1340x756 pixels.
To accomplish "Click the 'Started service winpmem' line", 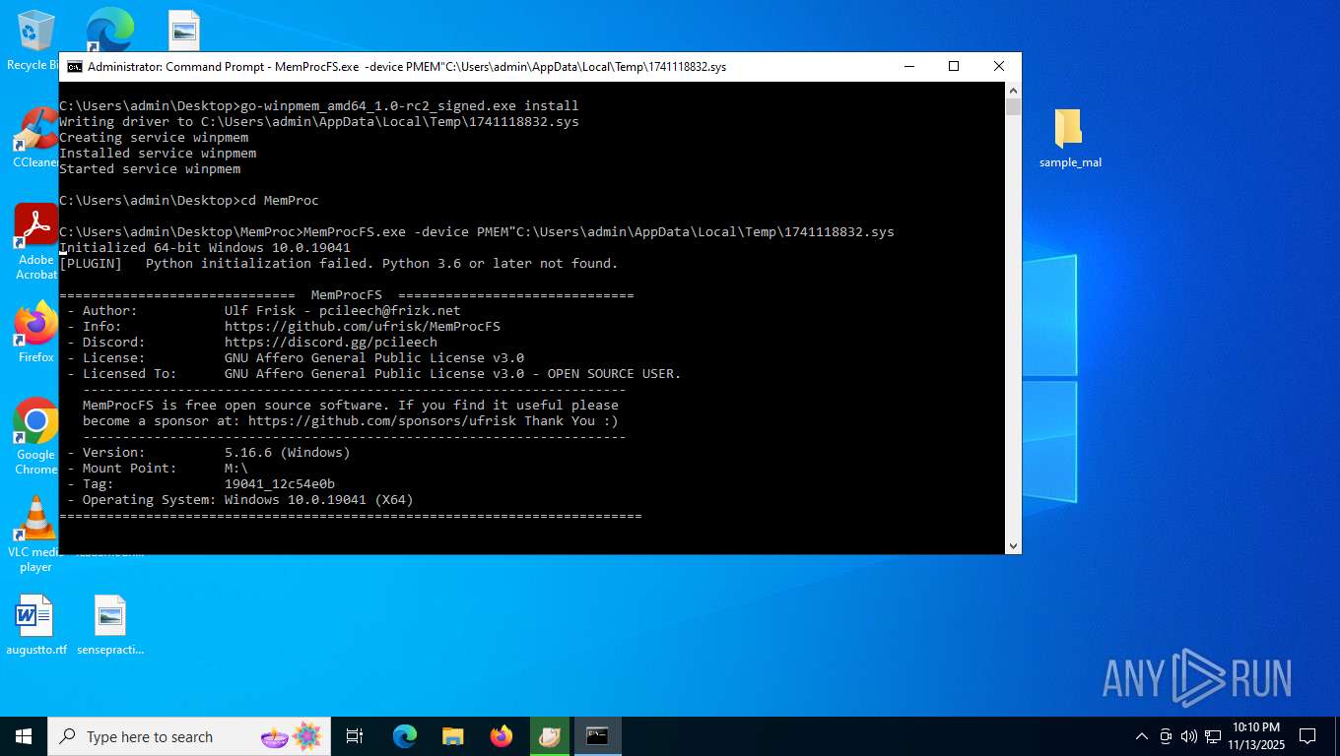I will tap(150, 169).
